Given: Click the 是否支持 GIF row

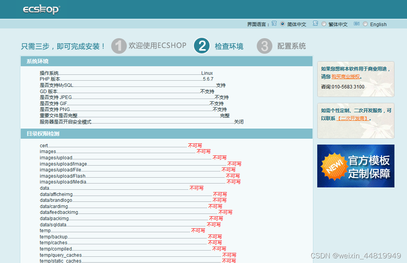Looking at the screenshot, I should click(x=132, y=104).
